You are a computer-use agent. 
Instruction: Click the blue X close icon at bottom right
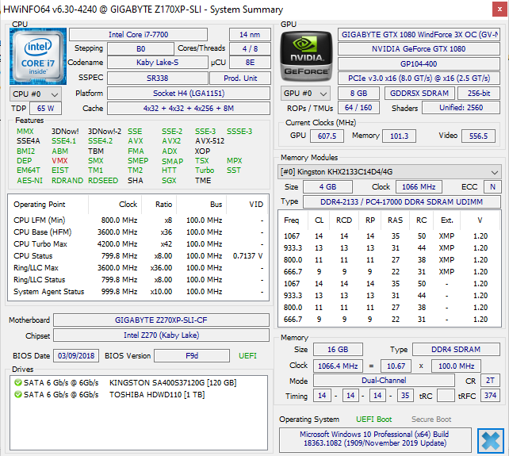[x=491, y=440]
